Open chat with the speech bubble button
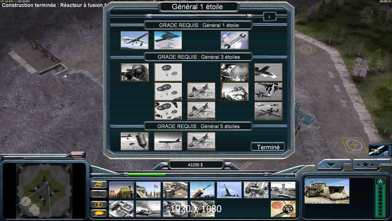This screenshot has height=221, width=392. 99,213
